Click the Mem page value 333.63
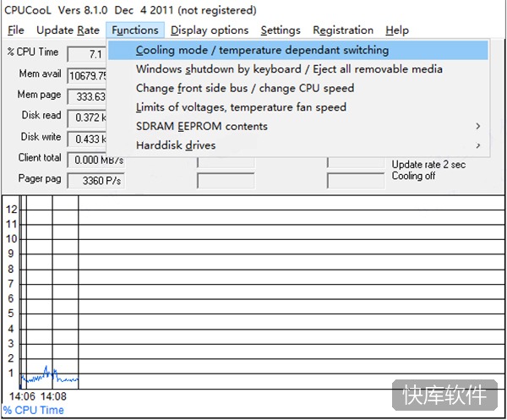The height and width of the screenshot is (420, 507). (x=87, y=96)
